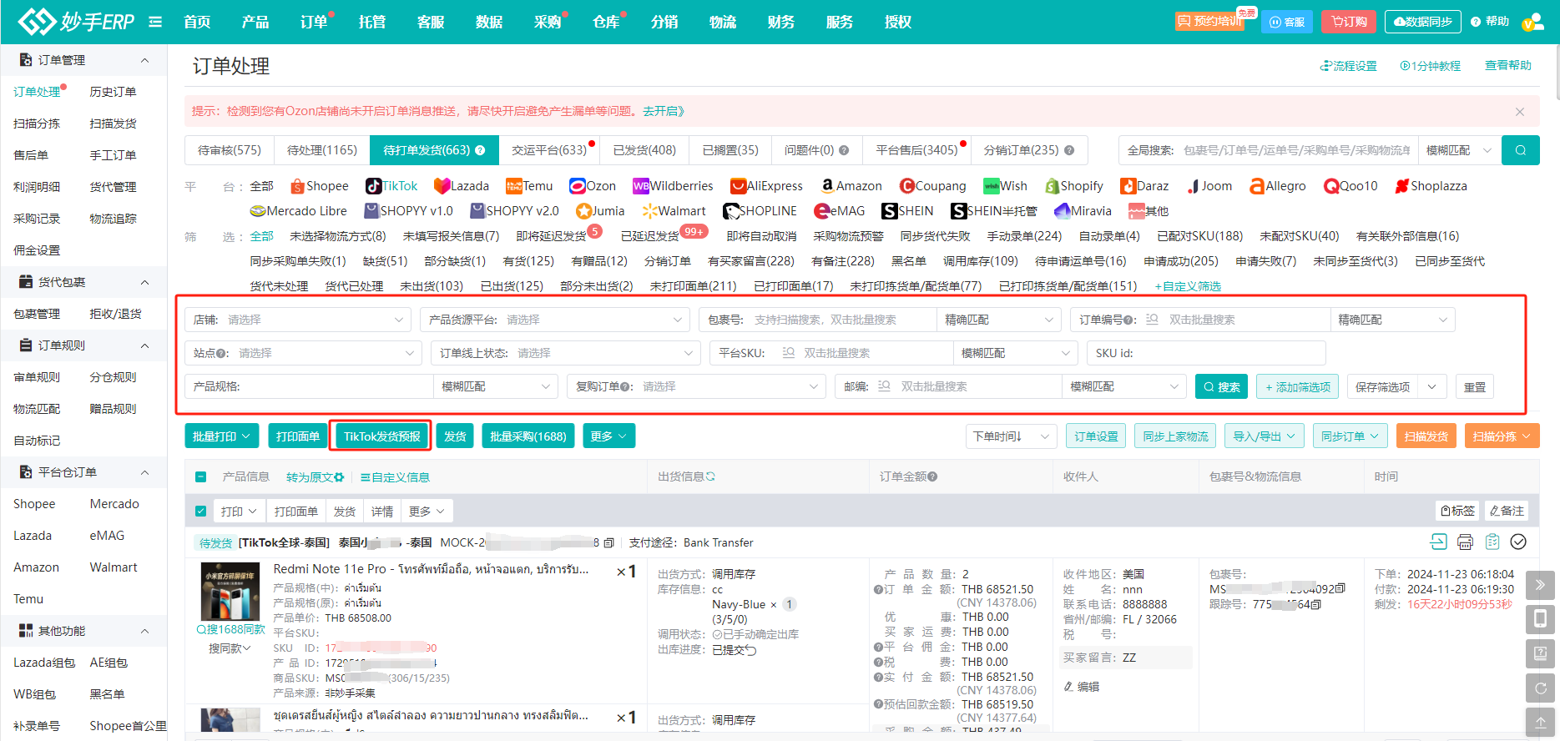
Task: Click the mobile phone icon on right edge
Action: tap(1540, 619)
